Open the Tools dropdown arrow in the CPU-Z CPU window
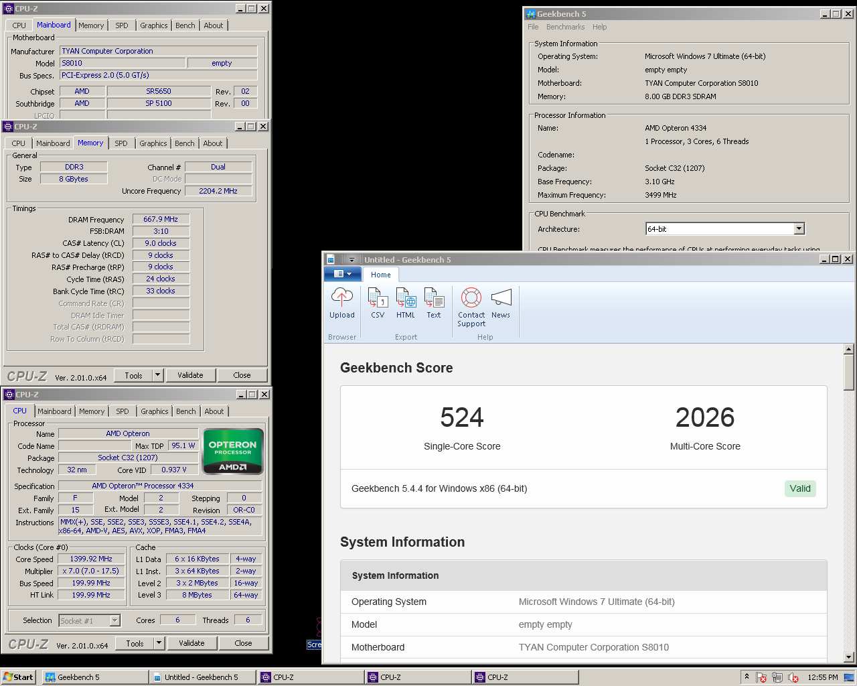857x686 pixels. (159, 643)
